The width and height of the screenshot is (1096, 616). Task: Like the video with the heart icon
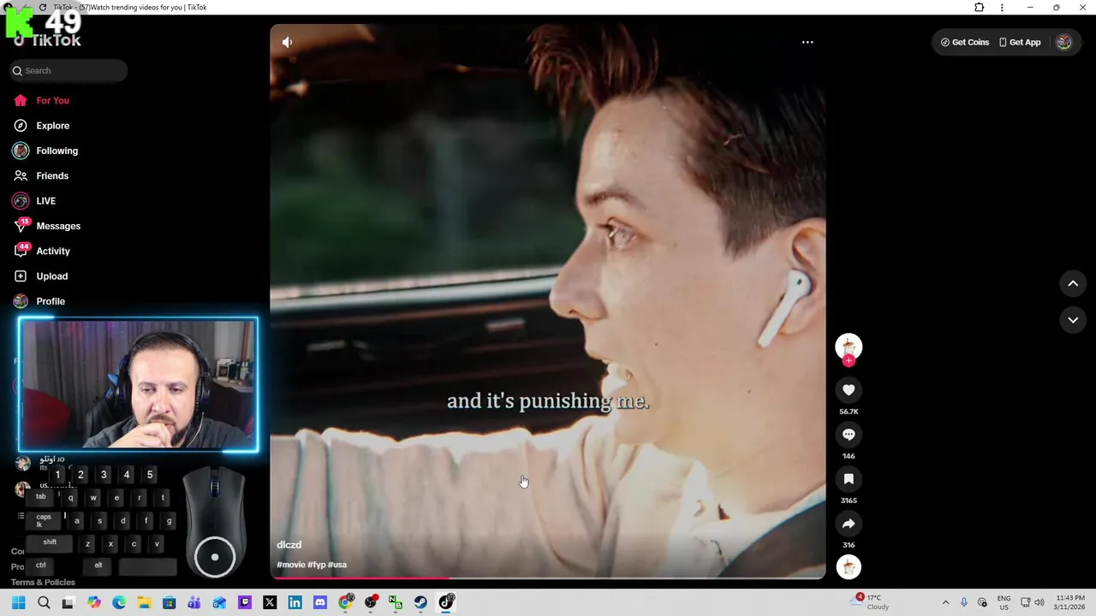849,390
